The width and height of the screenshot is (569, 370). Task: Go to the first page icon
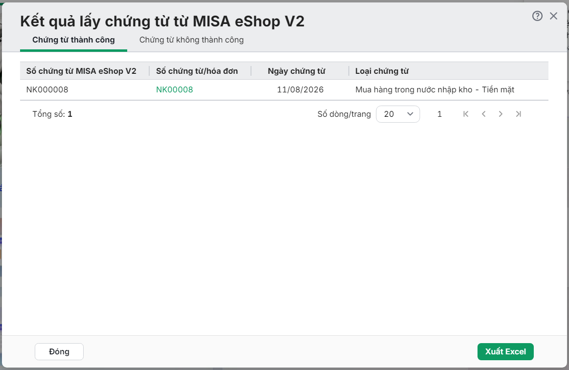click(466, 114)
